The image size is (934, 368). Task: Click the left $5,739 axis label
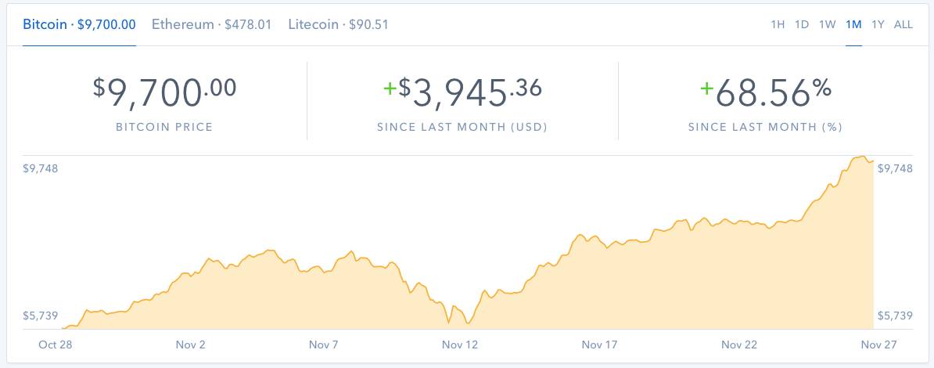click(41, 316)
